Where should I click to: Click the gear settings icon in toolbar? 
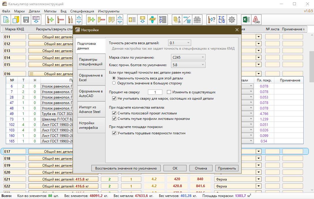[x=232, y=20]
